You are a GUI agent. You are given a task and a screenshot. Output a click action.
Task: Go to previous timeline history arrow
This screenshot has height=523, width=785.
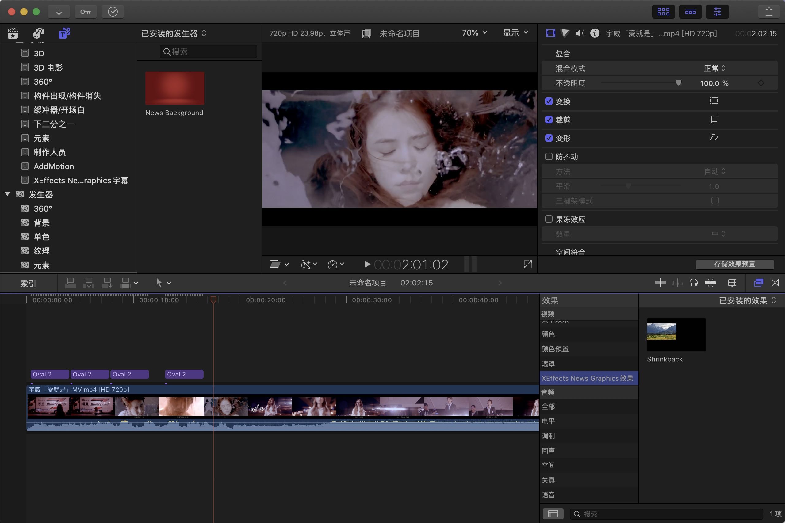click(285, 283)
